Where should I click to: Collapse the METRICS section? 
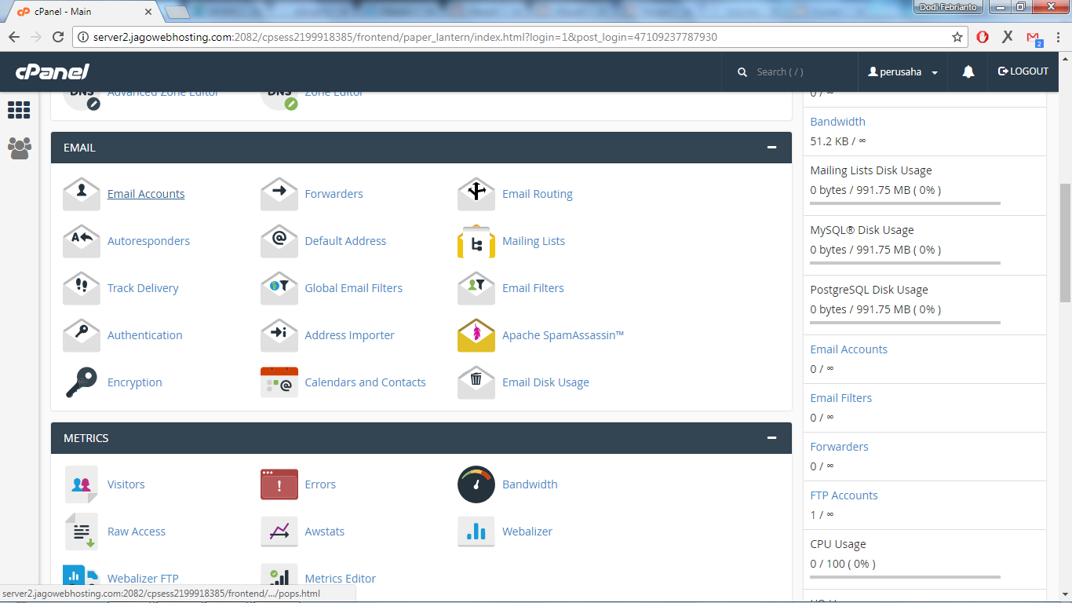(771, 438)
